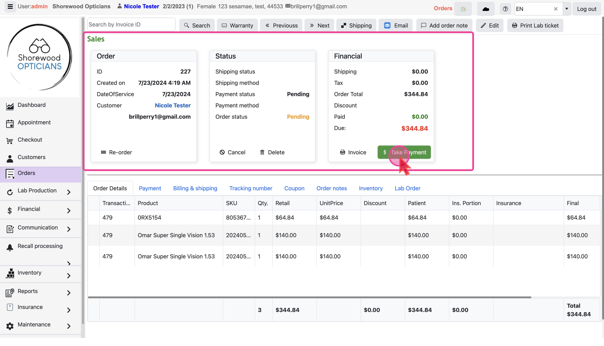The image size is (604, 346).
Task: Open the help question mark icon
Action: coord(505,9)
